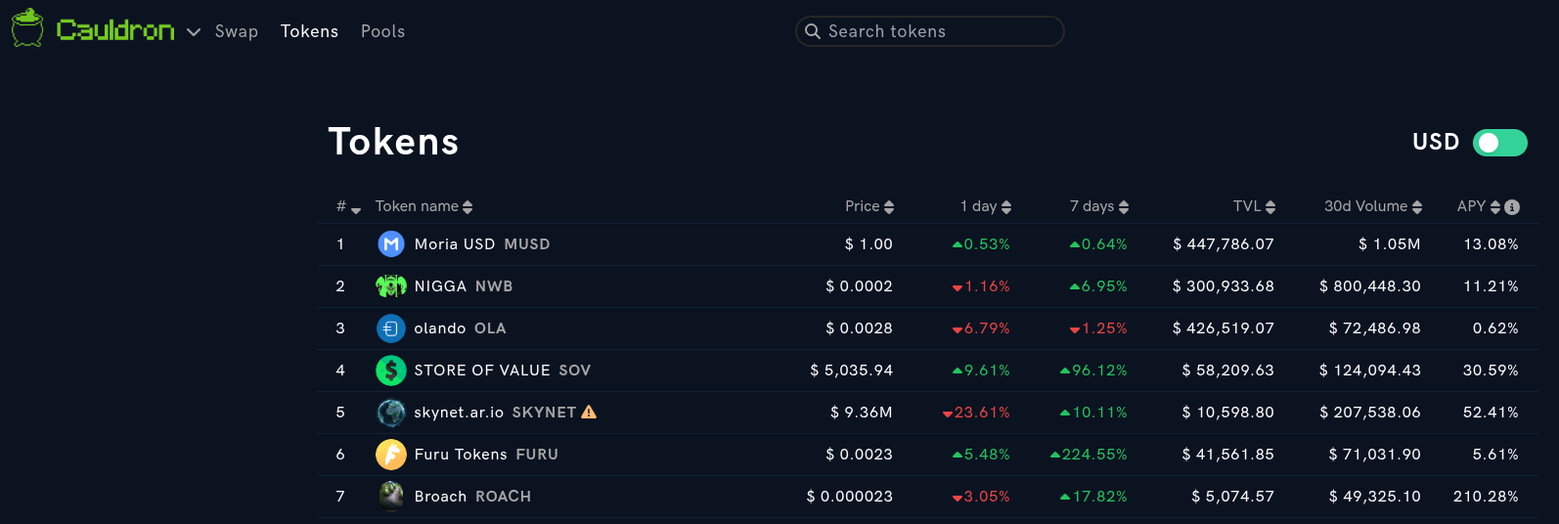The height and width of the screenshot is (524, 1559).
Task: Select the Tokens navigation tab
Action: click(309, 31)
